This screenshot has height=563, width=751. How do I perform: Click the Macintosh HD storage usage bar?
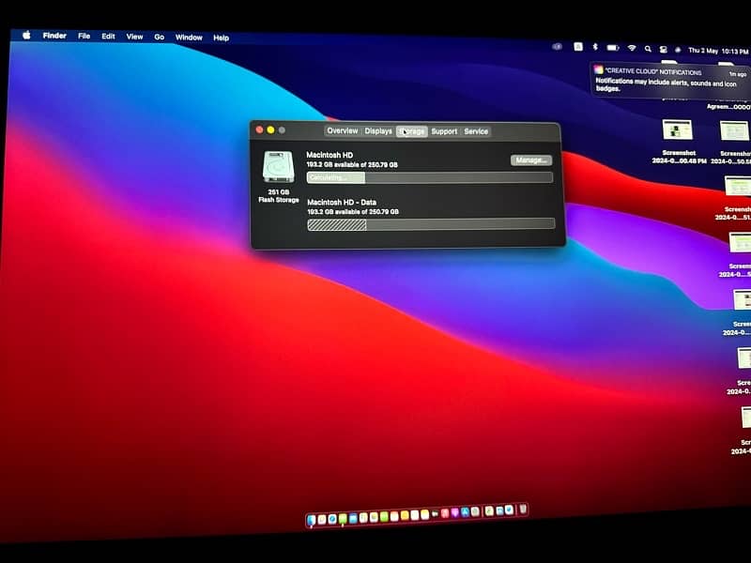pos(429,177)
